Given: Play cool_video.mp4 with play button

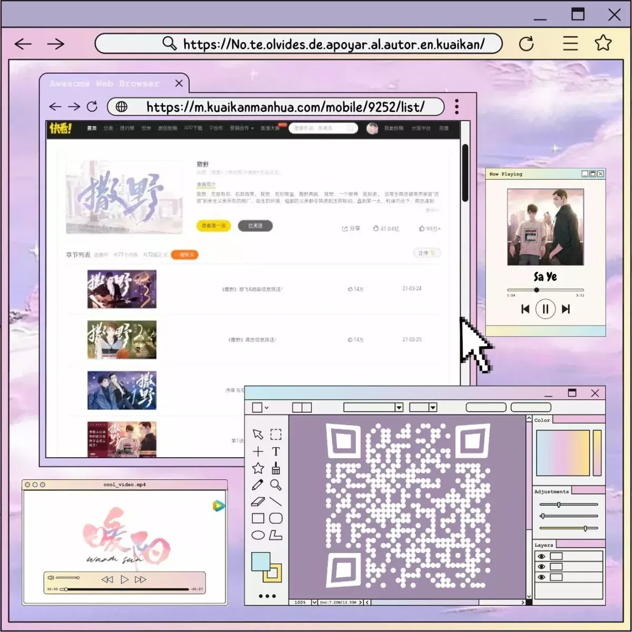Looking at the screenshot, I should (124, 579).
